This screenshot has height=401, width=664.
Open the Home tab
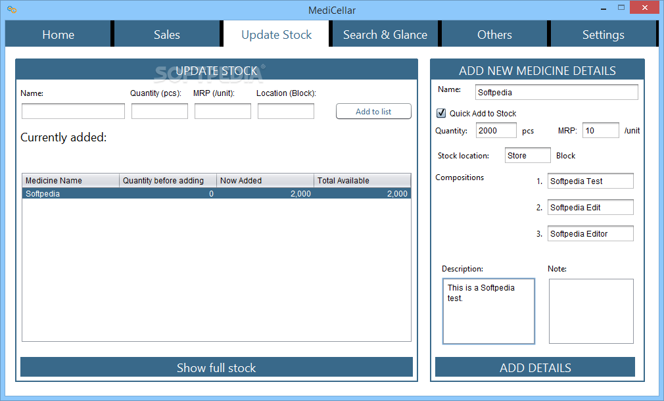[58, 34]
